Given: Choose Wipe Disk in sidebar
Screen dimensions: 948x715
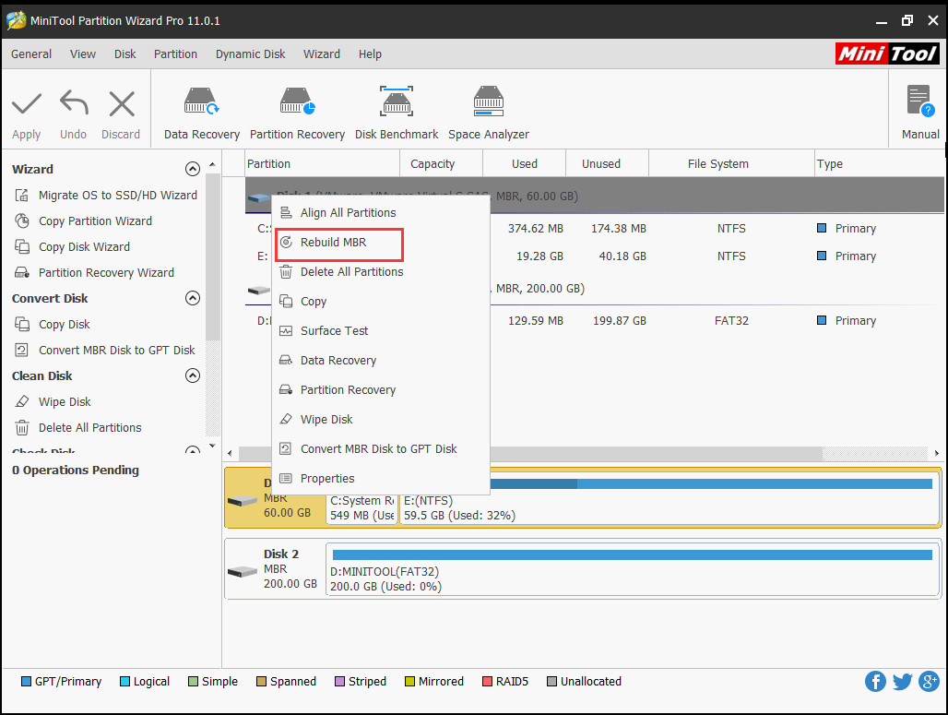Looking at the screenshot, I should tap(53, 402).
